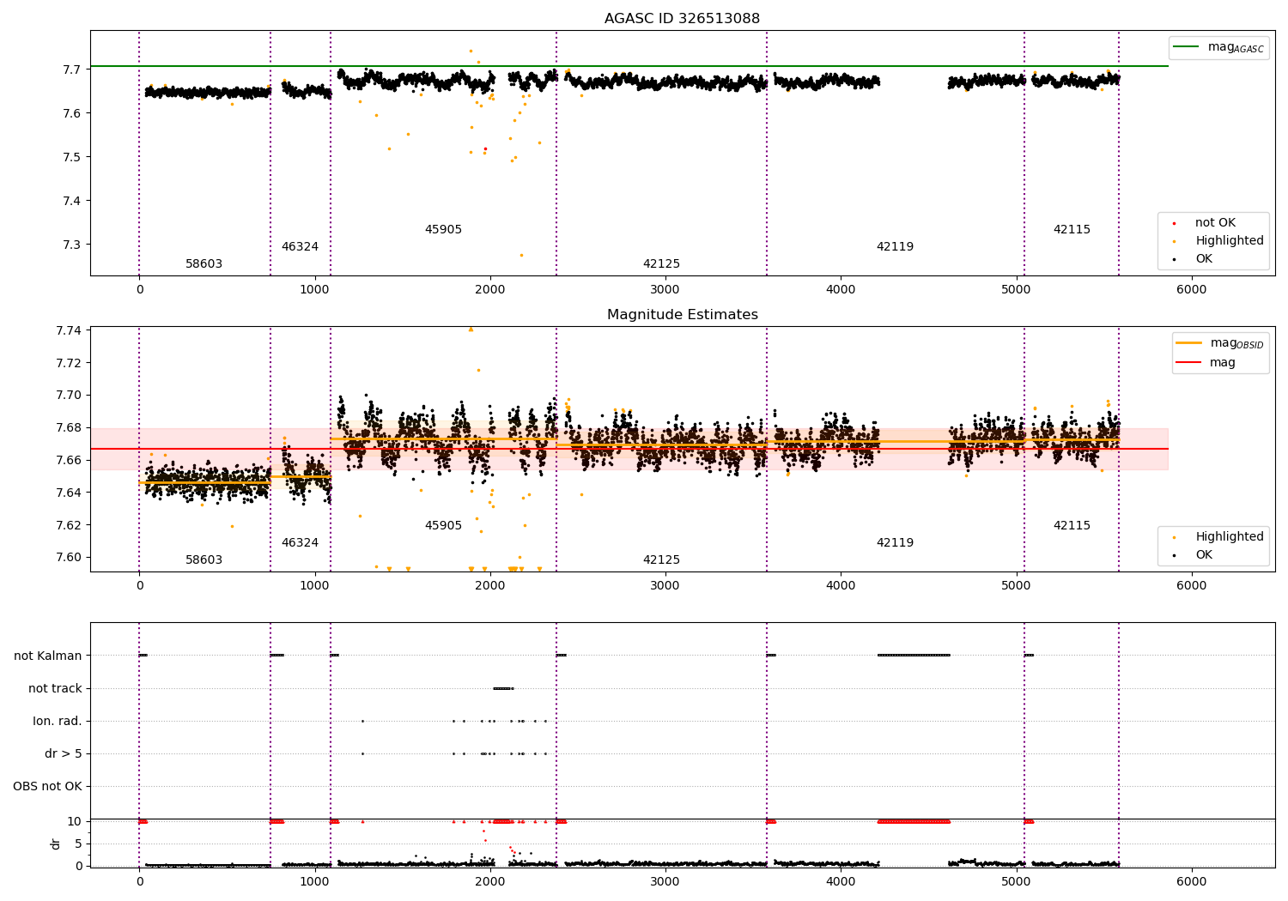Click the 'dr > 5' row label
This screenshot has height=901, width=1288.
tap(64, 754)
